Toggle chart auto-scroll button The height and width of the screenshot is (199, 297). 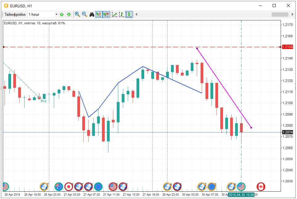(99, 14)
